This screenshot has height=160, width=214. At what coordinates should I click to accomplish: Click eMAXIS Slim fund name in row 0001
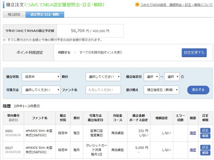[x=39, y=133]
